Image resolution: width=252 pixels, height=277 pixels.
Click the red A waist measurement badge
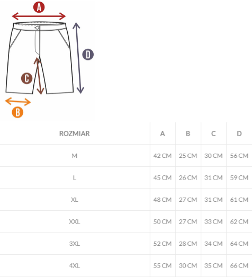click(39, 7)
